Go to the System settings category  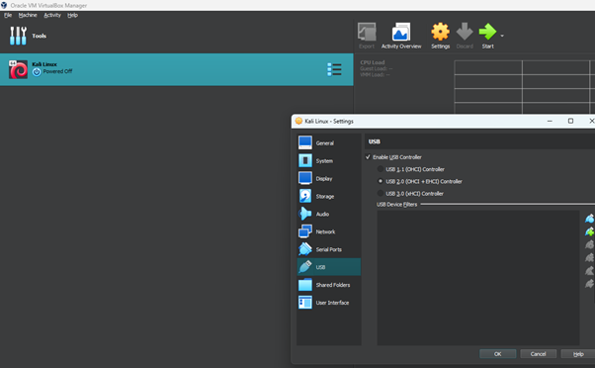pos(328,160)
